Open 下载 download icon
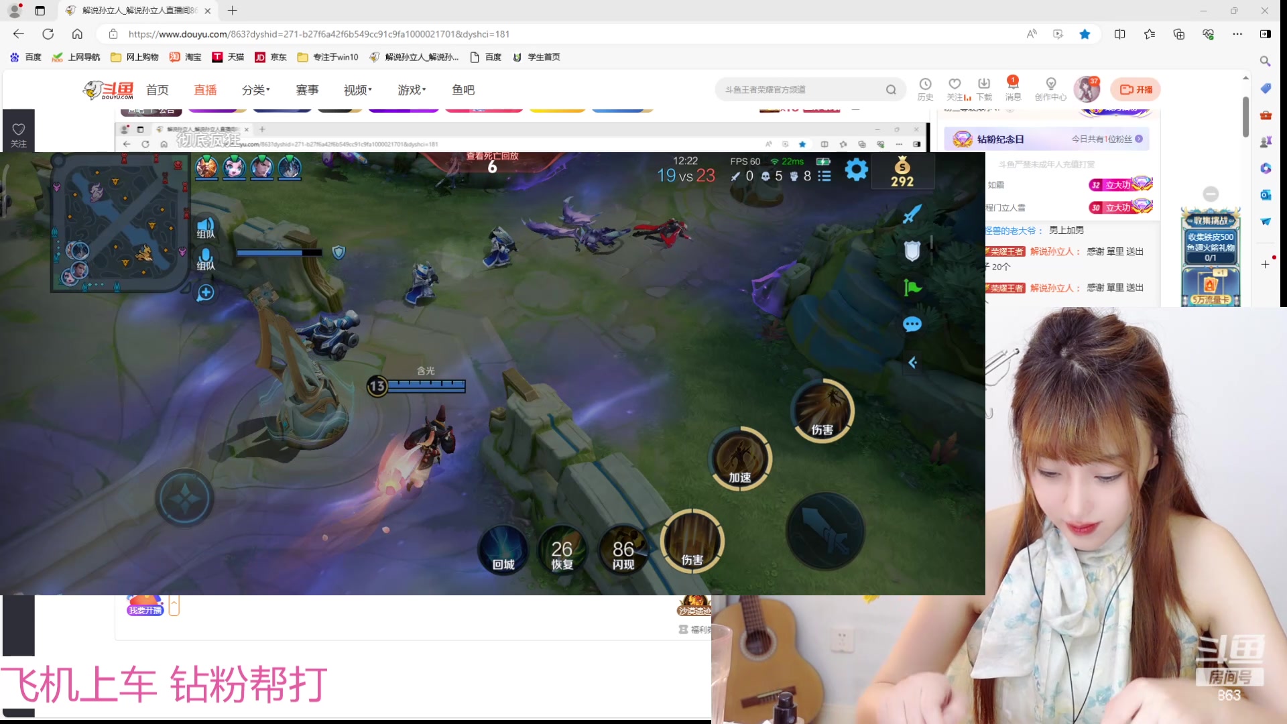The height and width of the screenshot is (724, 1287). coord(984,88)
